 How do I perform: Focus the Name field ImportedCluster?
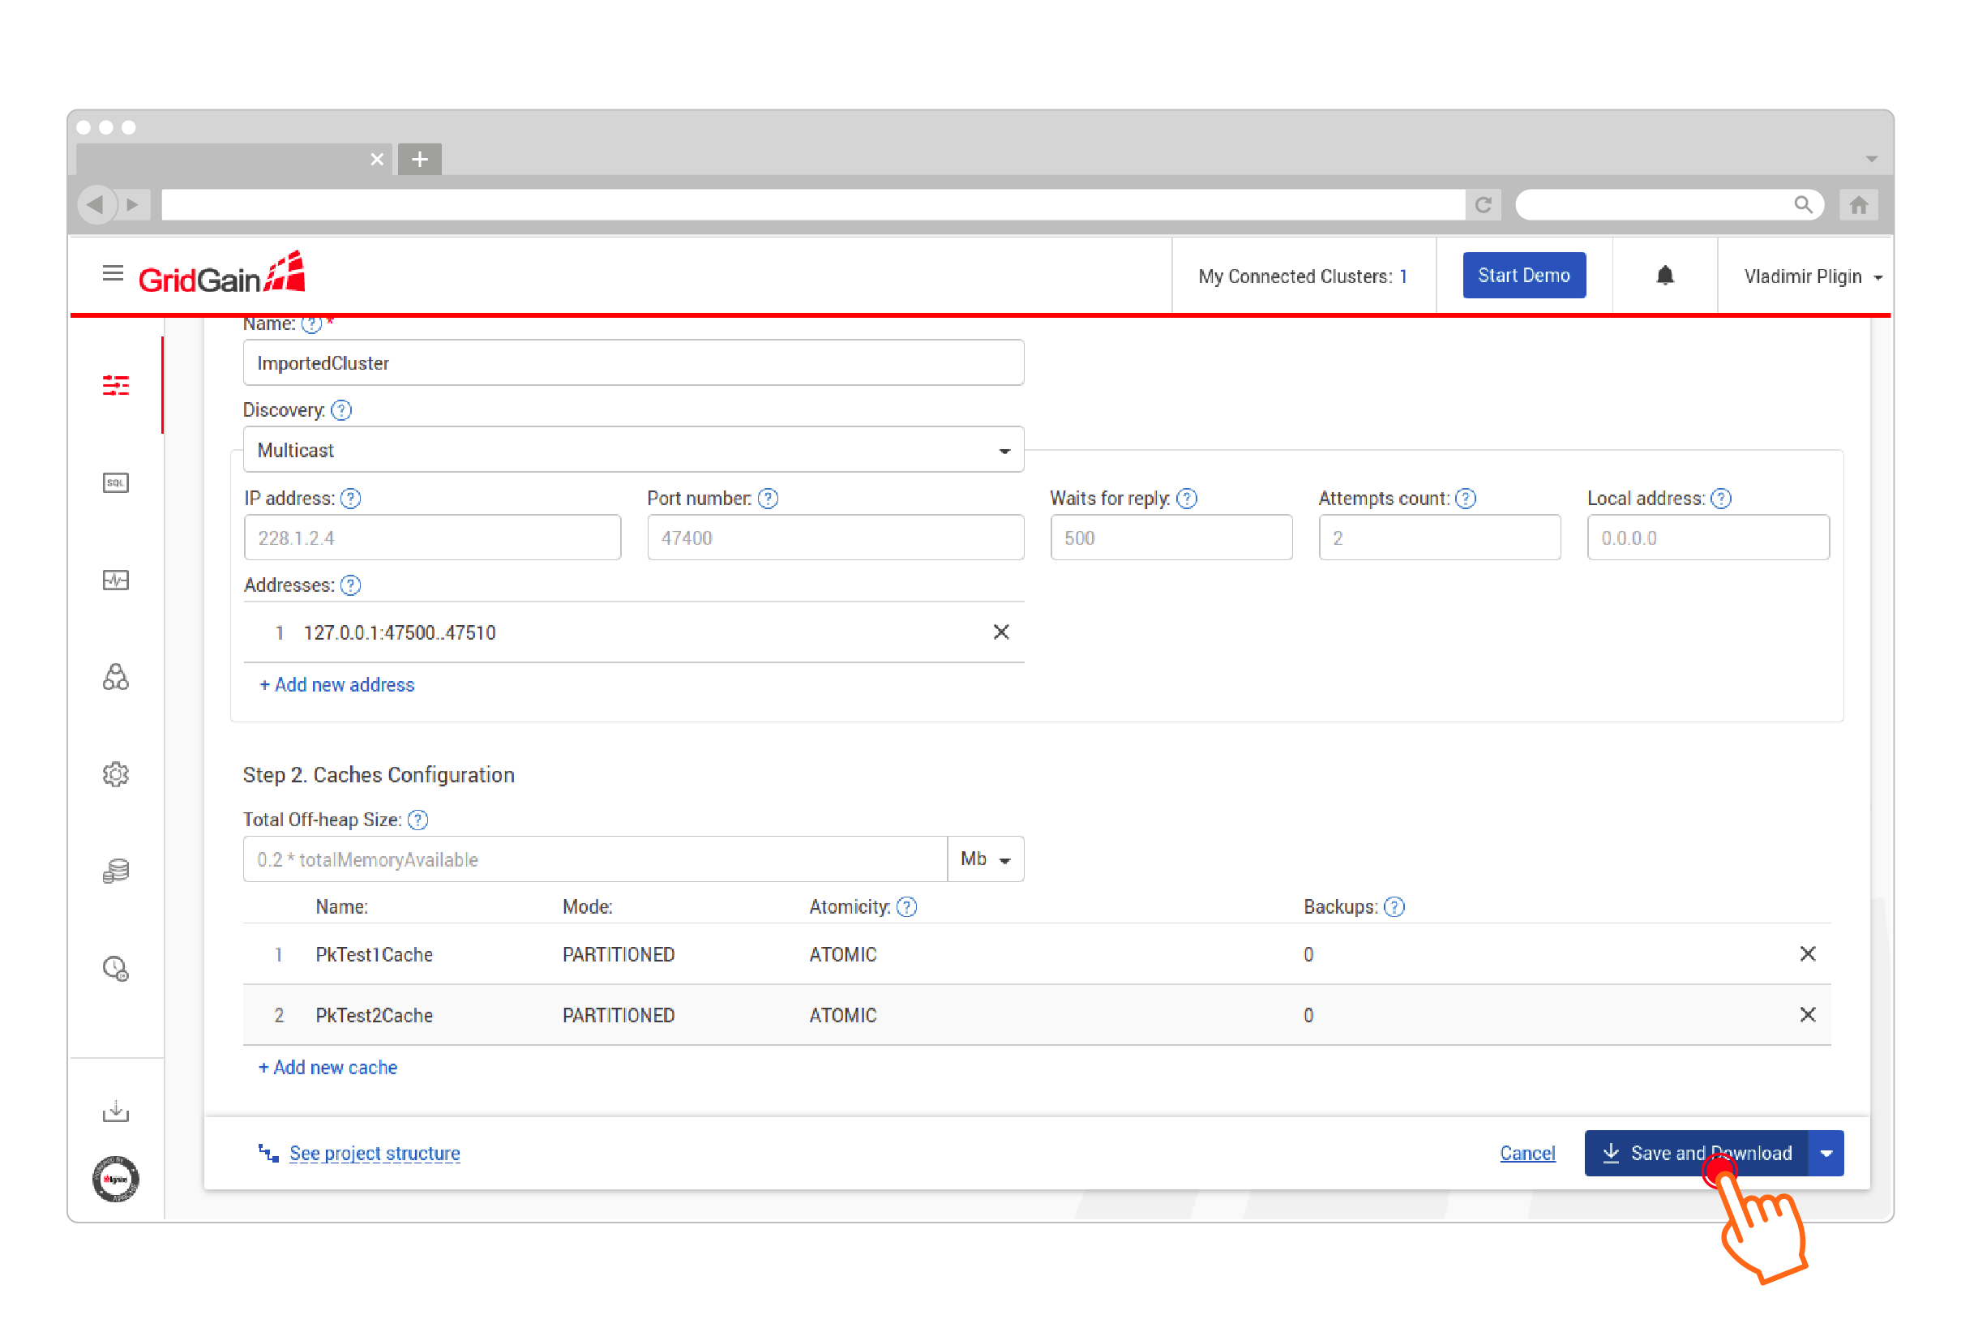(633, 363)
